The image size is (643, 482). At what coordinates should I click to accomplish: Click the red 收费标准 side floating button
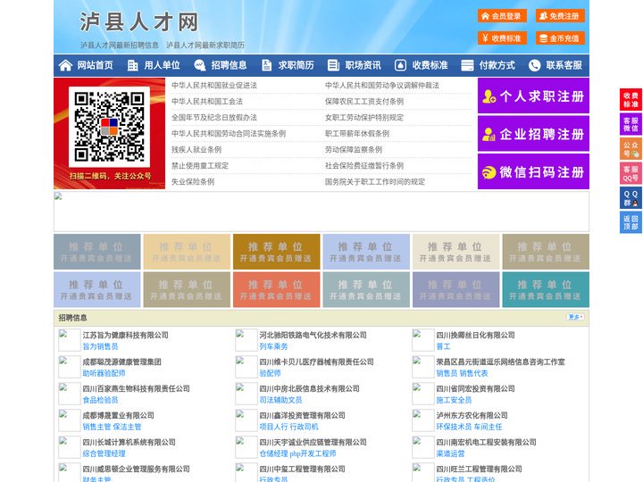[630, 100]
